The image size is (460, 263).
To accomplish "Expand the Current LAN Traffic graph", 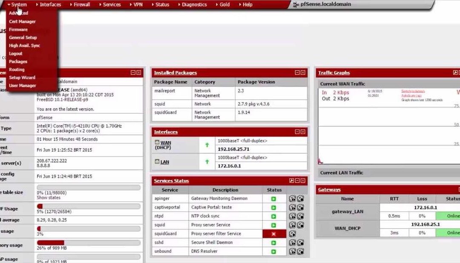I will coord(341,173).
